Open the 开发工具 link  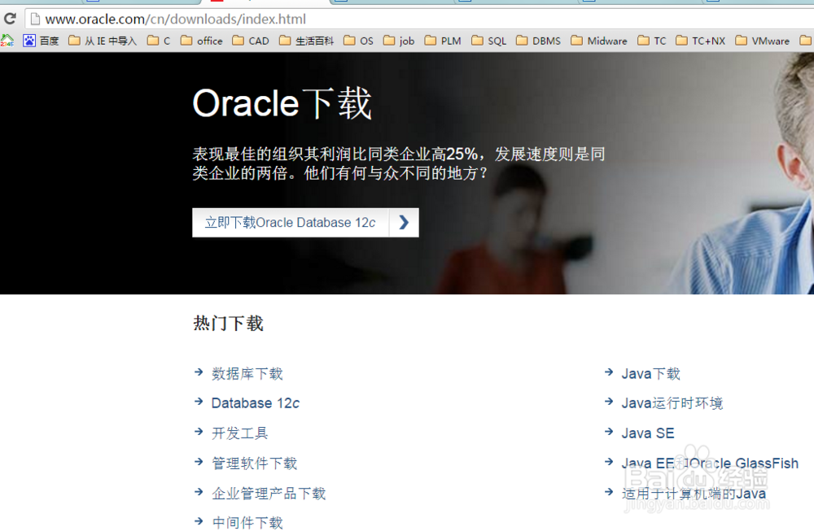tap(240, 433)
